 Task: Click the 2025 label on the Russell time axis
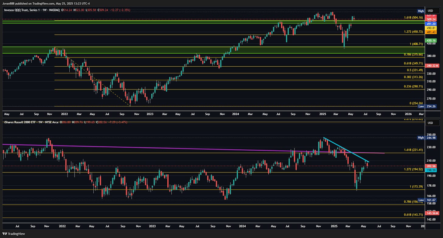coord(334,226)
